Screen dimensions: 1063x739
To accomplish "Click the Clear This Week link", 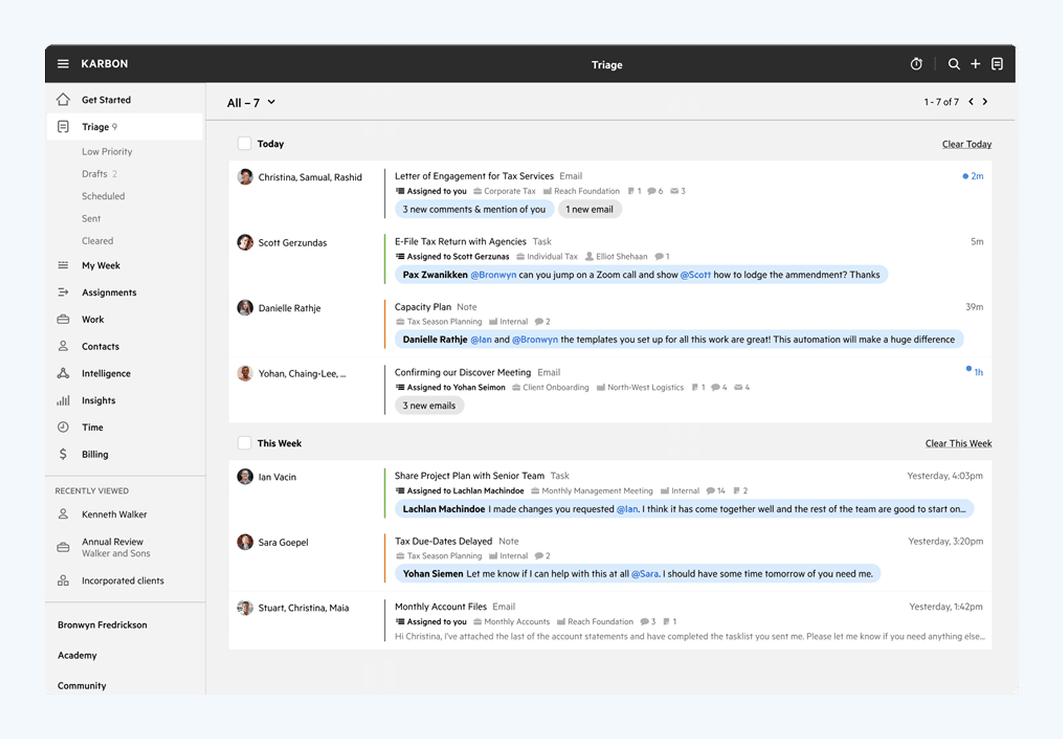I will coord(958,443).
